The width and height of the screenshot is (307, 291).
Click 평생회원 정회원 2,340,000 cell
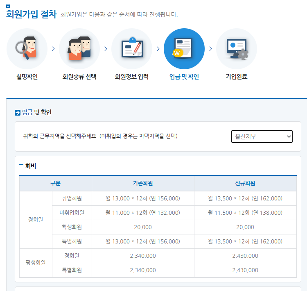tap(143, 256)
